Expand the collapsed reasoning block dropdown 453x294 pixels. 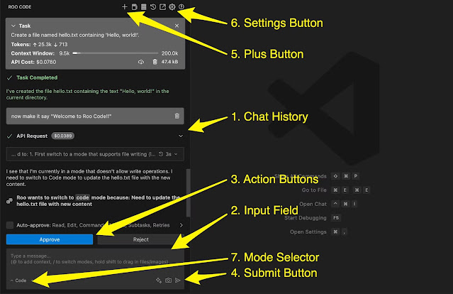coord(176,154)
